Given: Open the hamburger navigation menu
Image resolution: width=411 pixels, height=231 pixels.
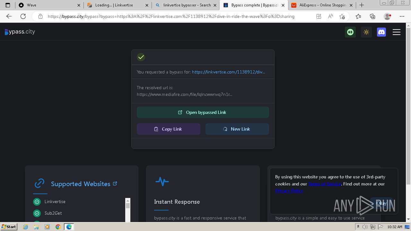Looking at the screenshot, I should click(x=397, y=32).
